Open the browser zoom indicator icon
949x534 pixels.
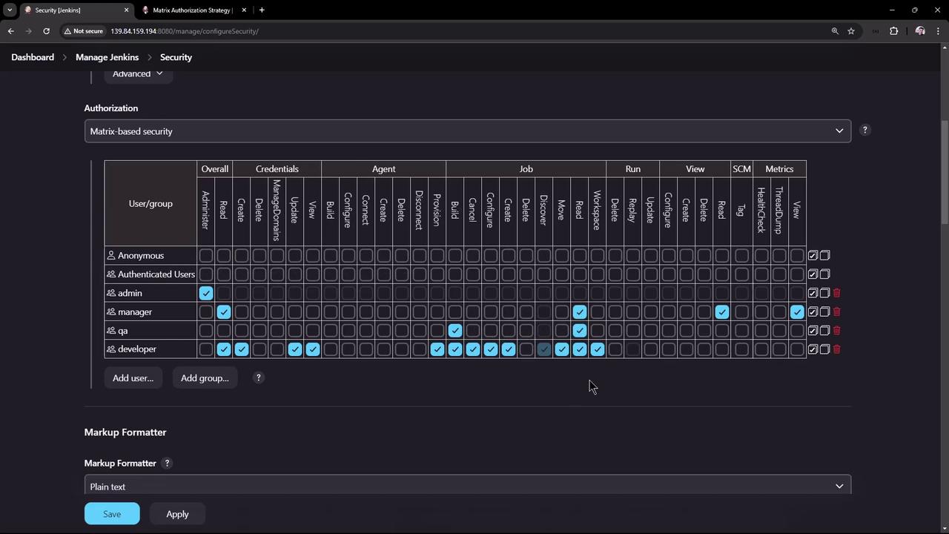pyautogui.click(x=835, y=31)
